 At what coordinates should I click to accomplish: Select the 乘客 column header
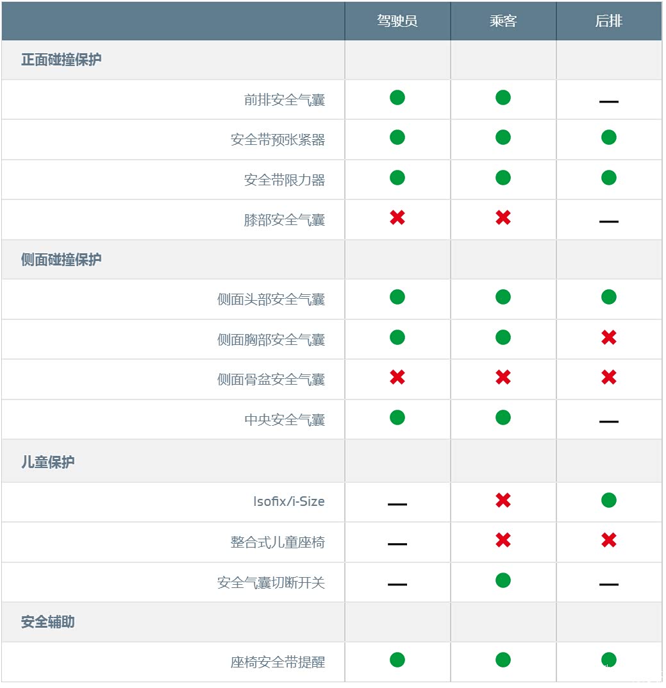point(503,21)
